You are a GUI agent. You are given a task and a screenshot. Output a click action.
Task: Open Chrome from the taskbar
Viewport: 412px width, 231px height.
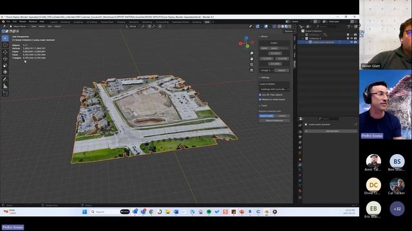coord(151,212)
